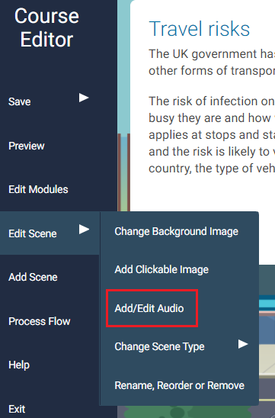Open Change Scene Type submenu
This screenshot has width=275, height=418.
click(x=159, y=346)
